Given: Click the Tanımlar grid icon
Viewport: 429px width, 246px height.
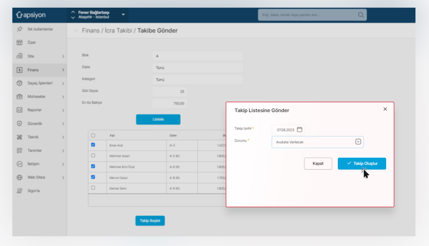Looking at the screenshot, I should [19, 150].
